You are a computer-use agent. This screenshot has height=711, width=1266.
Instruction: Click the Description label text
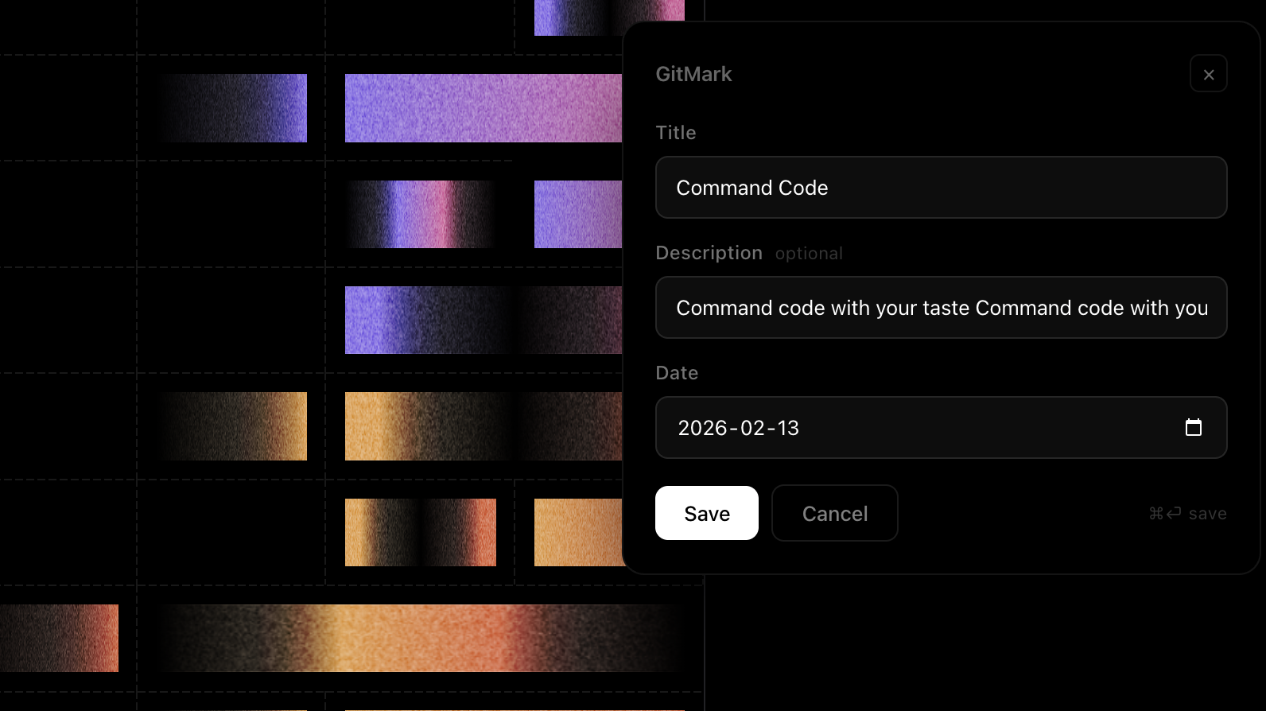tap(709, 253)
